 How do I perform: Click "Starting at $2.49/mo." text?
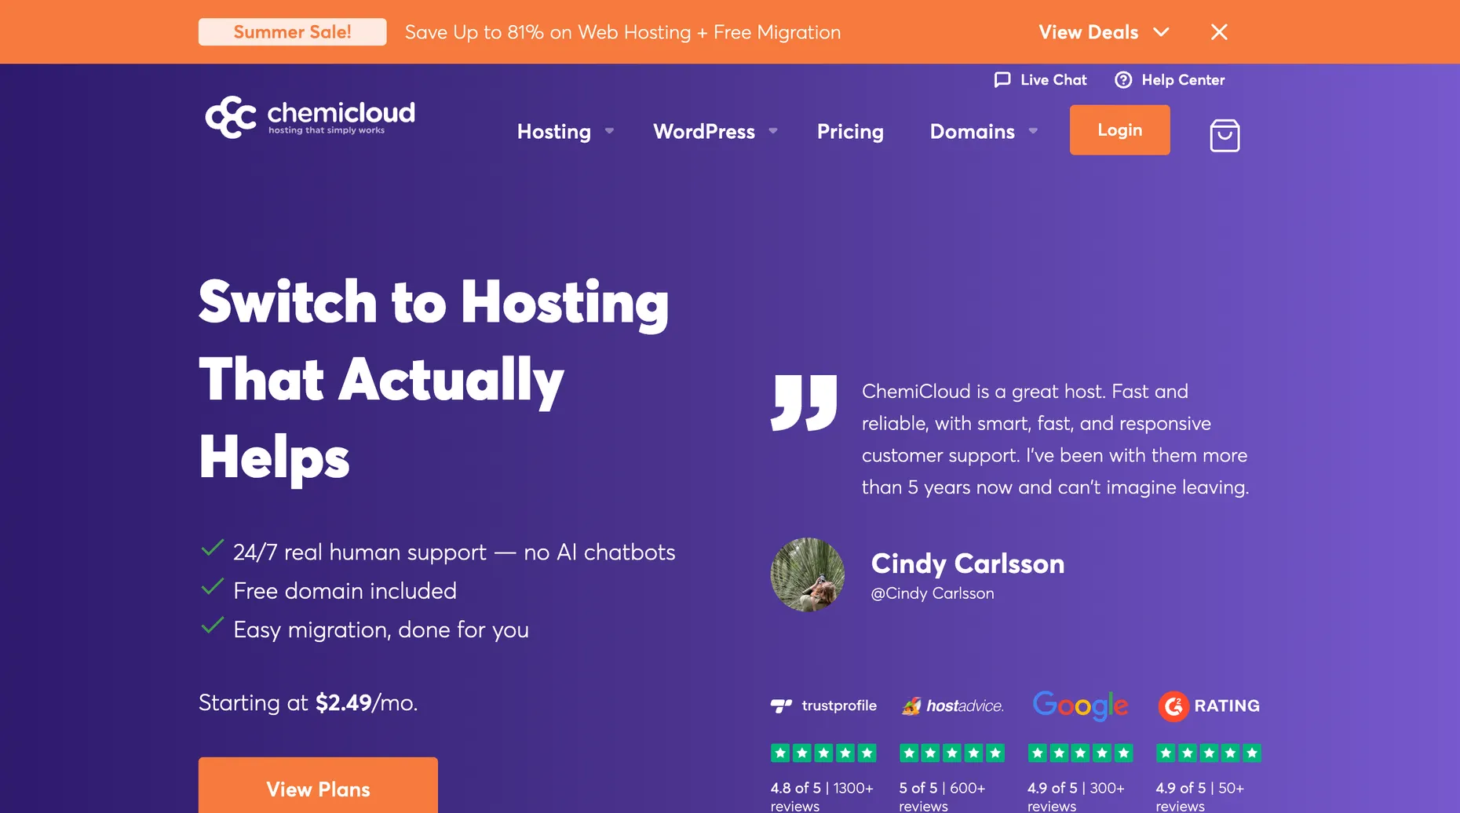tap(308, 702)
